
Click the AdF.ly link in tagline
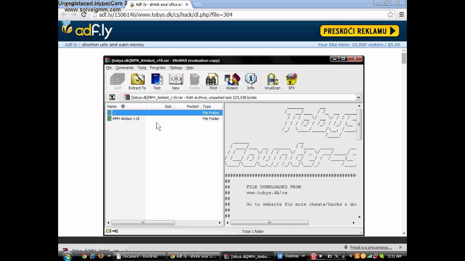pyautogui.click(x=71, y=45)
